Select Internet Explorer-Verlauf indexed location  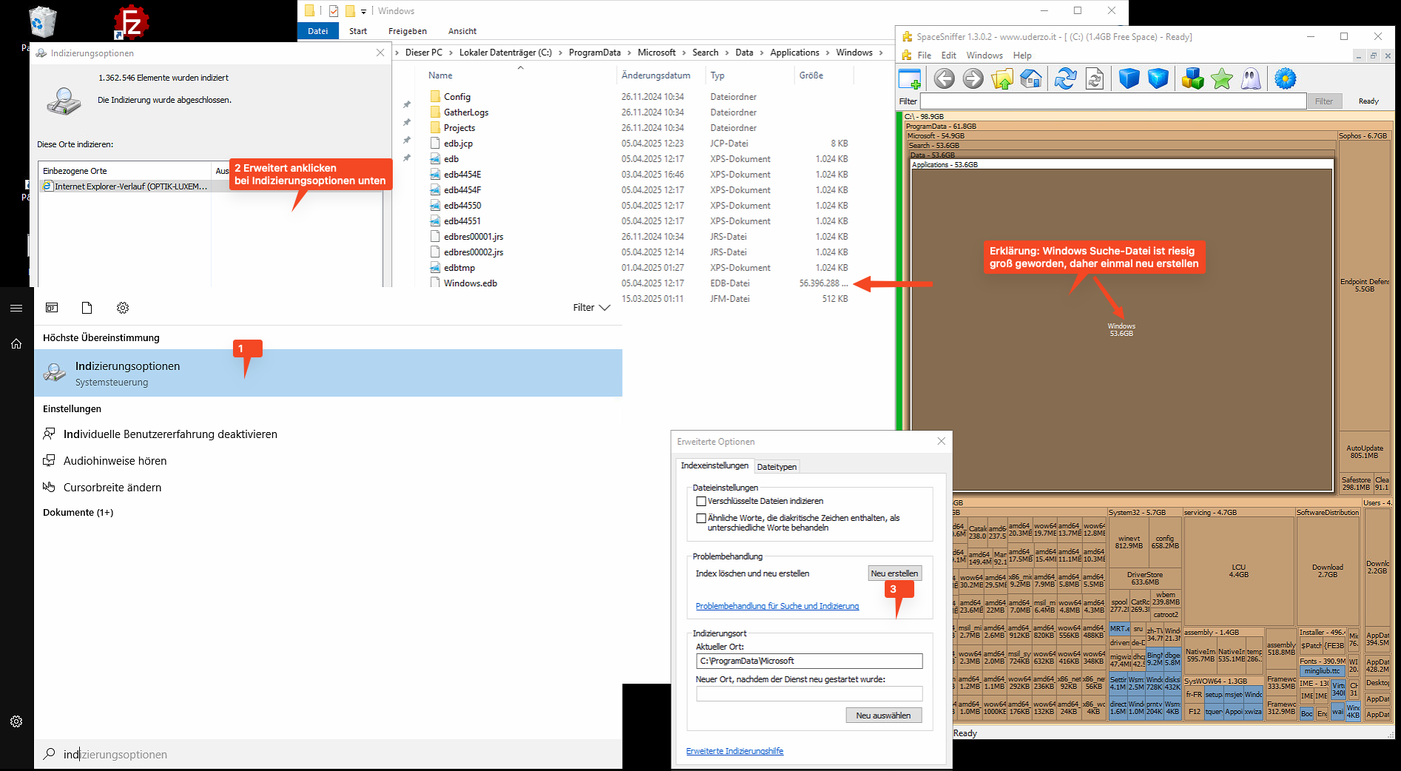coord(125,186)
